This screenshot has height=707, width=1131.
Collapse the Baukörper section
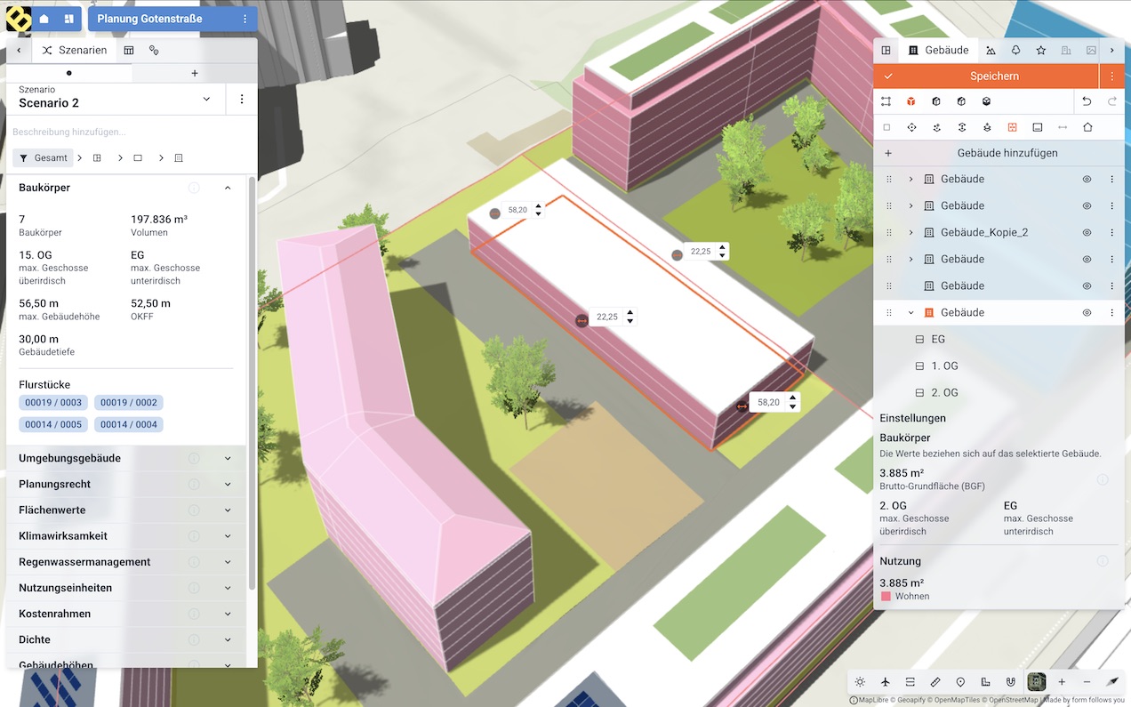click(x=228, y=188)
